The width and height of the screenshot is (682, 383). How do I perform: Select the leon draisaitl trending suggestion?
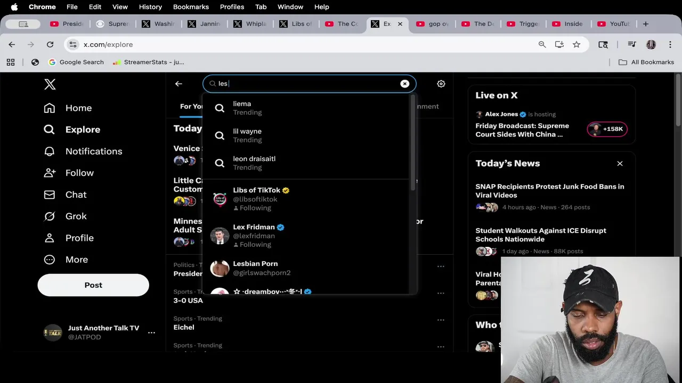[306, 163]
